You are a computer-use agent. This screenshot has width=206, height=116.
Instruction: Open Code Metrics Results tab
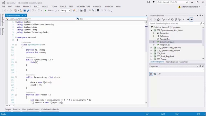[x=50, y=110]
